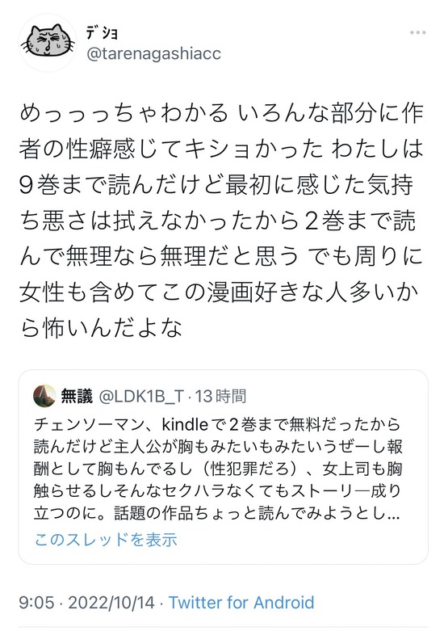Click the 9:05 posting time
444x631 pixels.
click(36, 603)
